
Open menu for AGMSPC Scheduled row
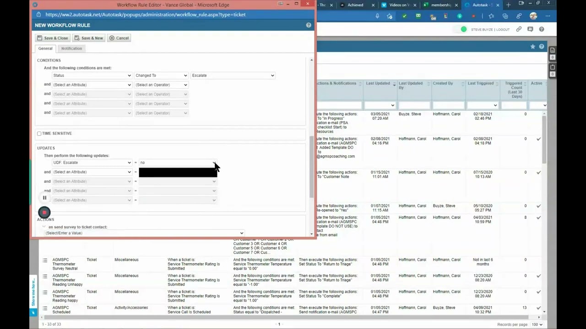tap(45, 308)
